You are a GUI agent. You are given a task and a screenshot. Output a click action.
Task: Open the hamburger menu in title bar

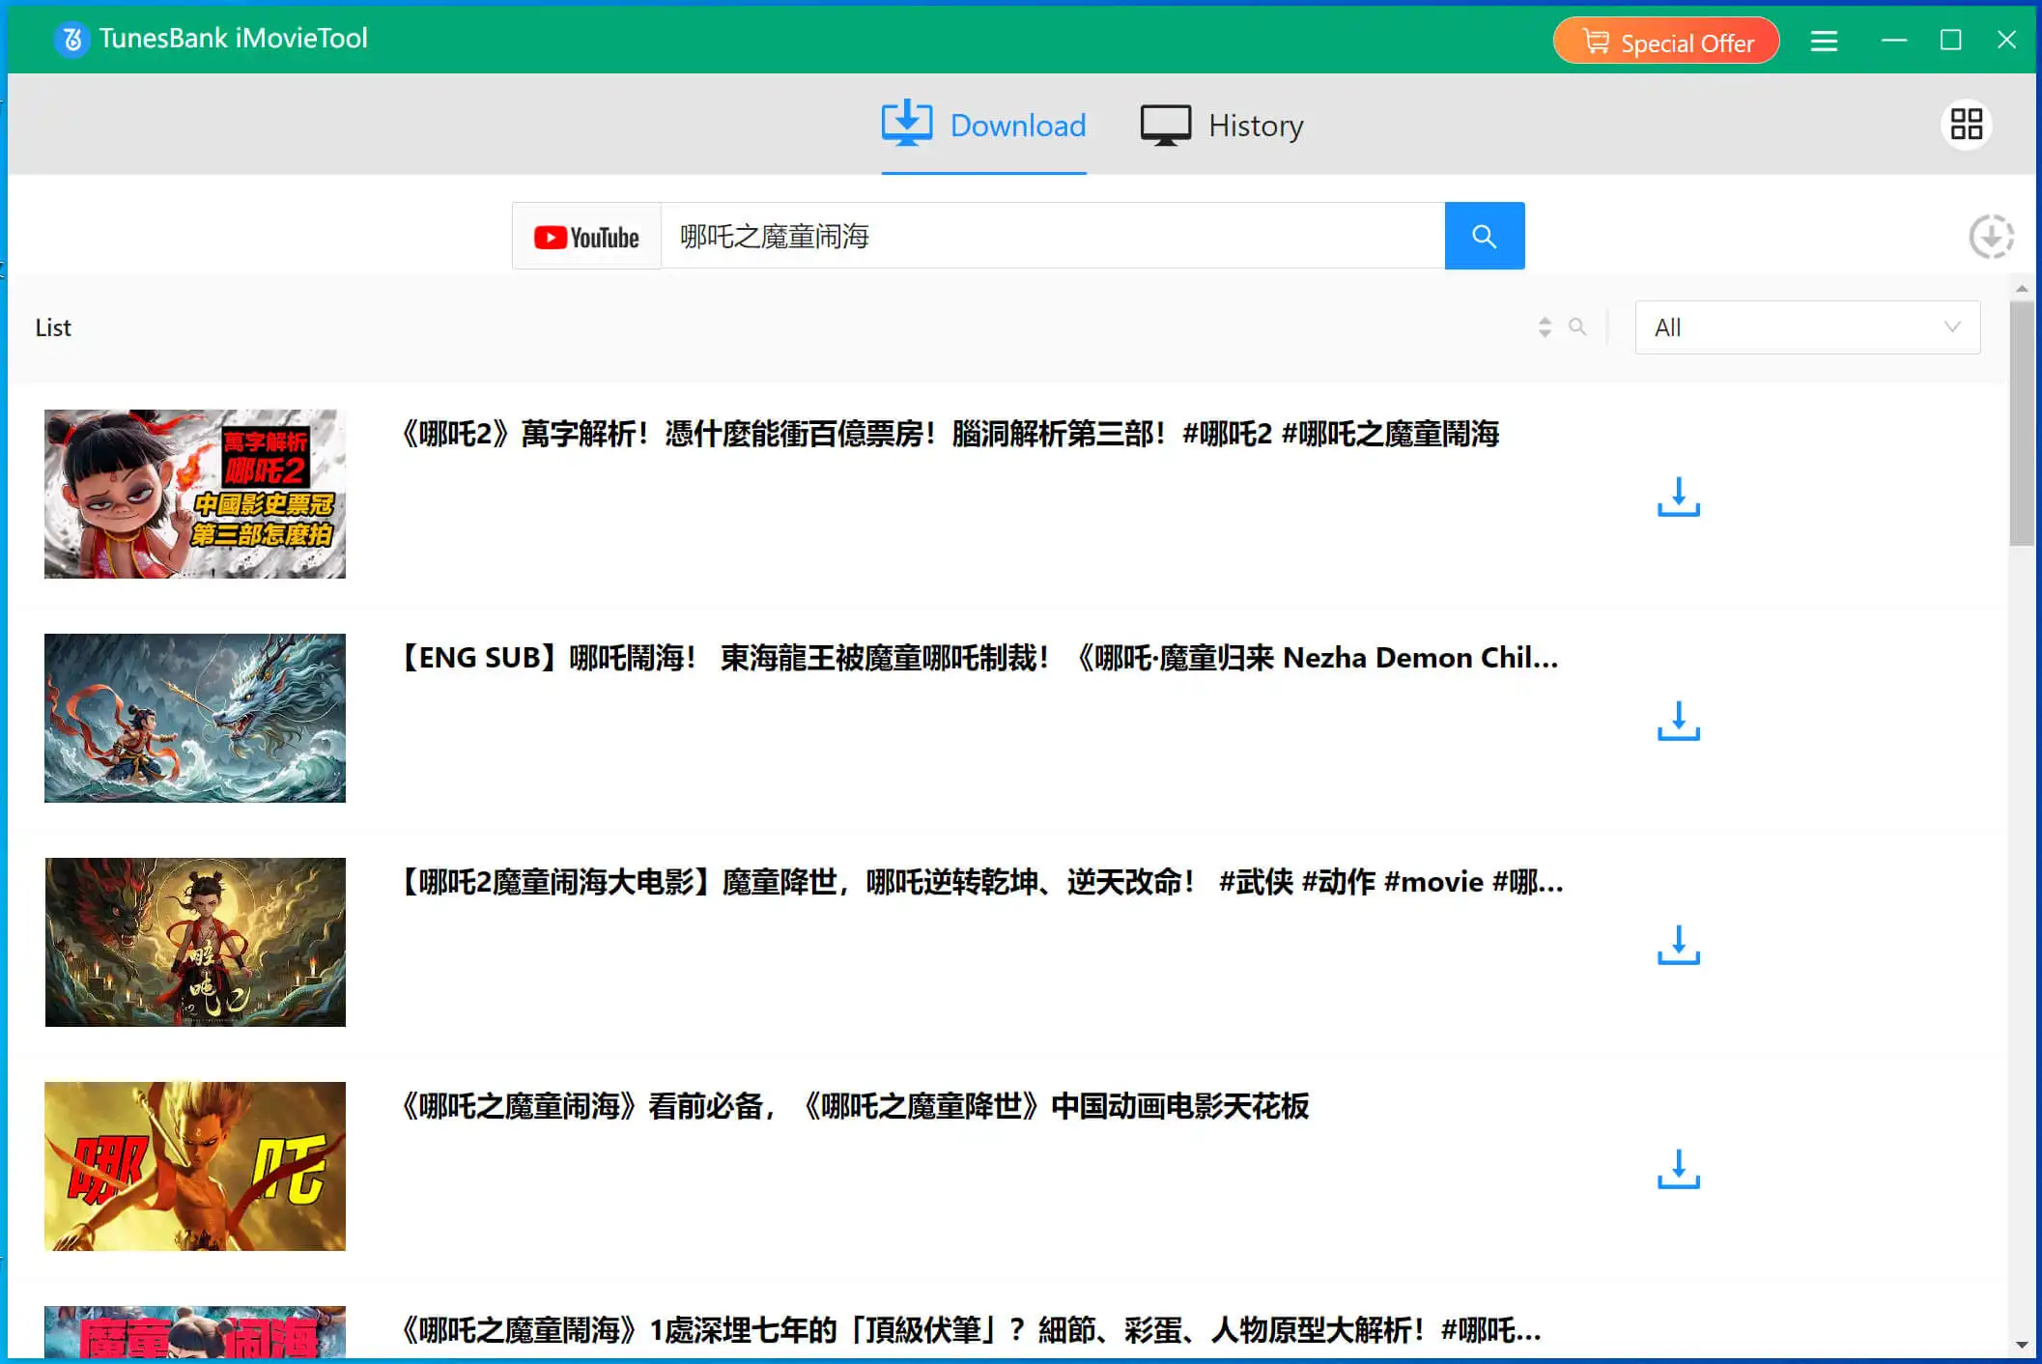(x=1824, y=41)
